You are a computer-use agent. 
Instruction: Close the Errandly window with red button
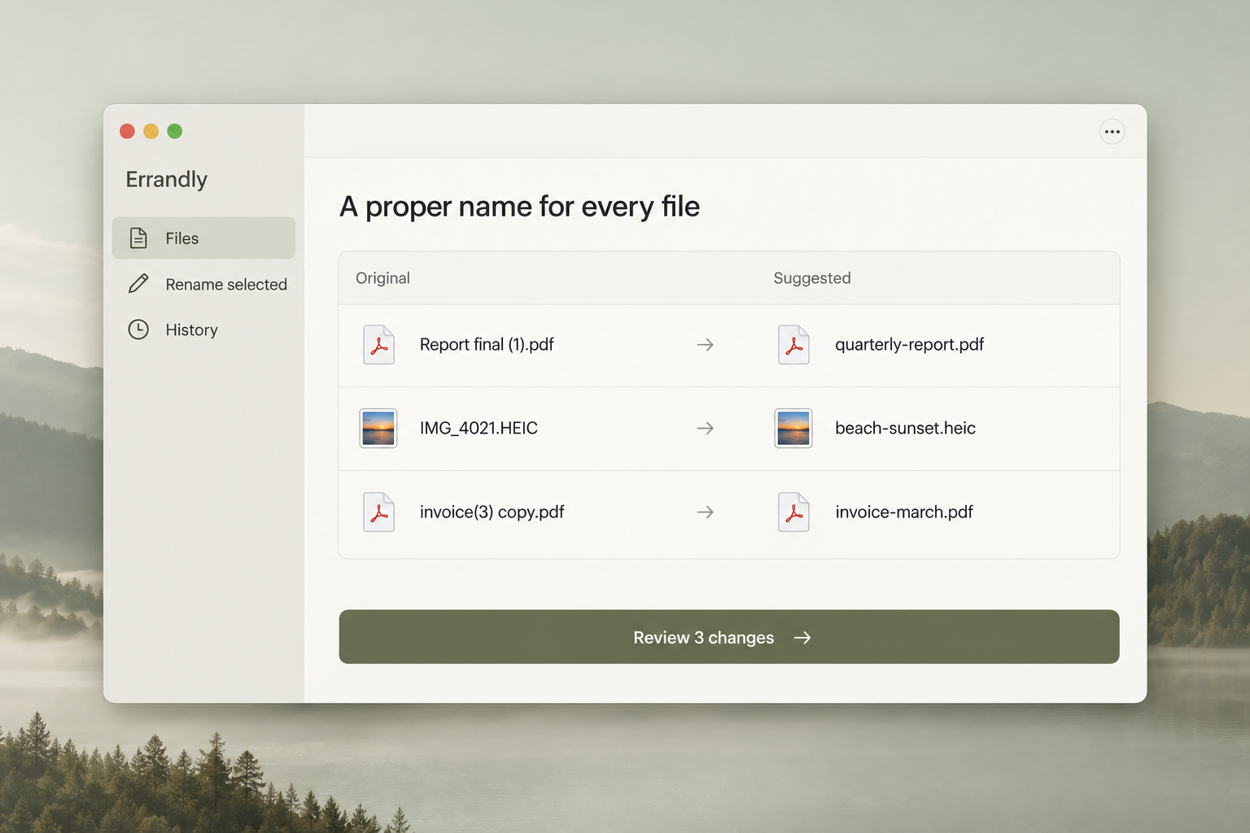click(127, 131)
